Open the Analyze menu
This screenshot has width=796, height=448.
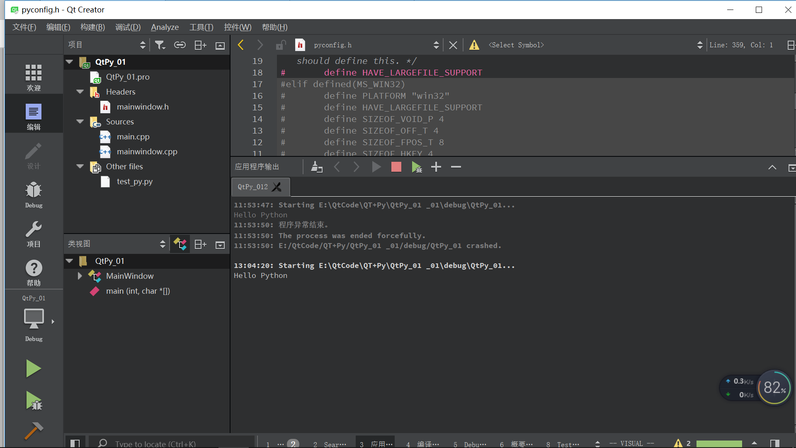[165, 27]
